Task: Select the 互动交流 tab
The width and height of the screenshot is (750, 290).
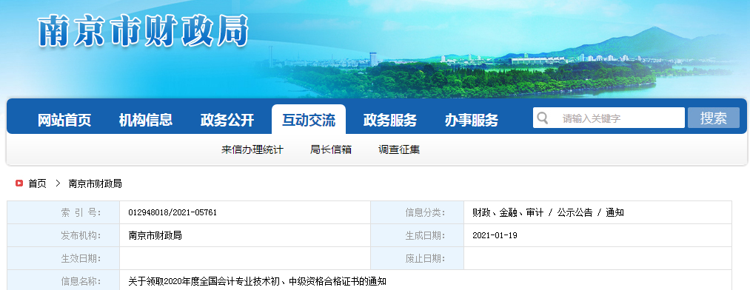Action: click(x=309, y=119)
